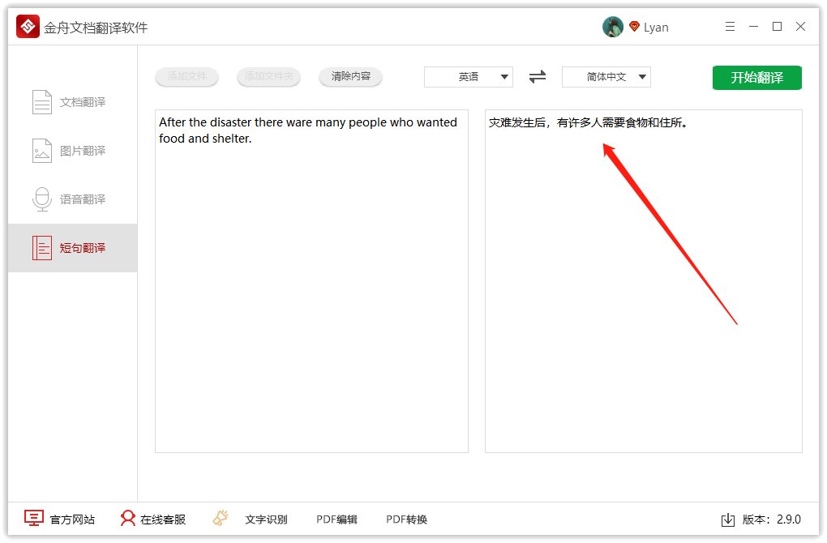Expand the VIP badge next to Lyan

pyautogui.click(x=634, y=25)
